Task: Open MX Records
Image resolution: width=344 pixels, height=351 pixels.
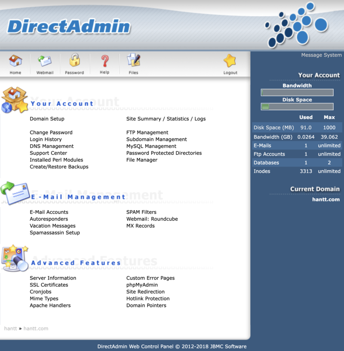Action: pyautogui.click(x=140, y=226)
